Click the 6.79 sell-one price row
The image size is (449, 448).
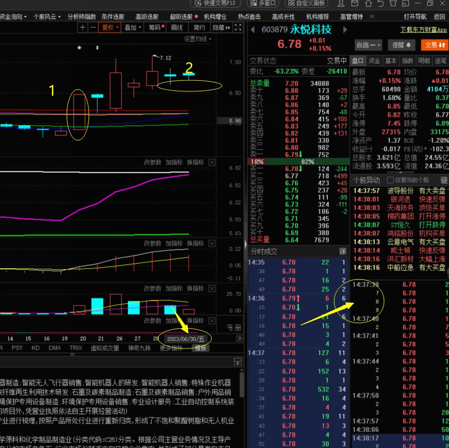click(299, 155)
